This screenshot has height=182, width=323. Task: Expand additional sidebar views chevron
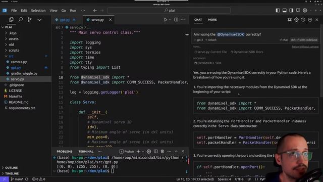pyautogui.click(x=39, y=20)
